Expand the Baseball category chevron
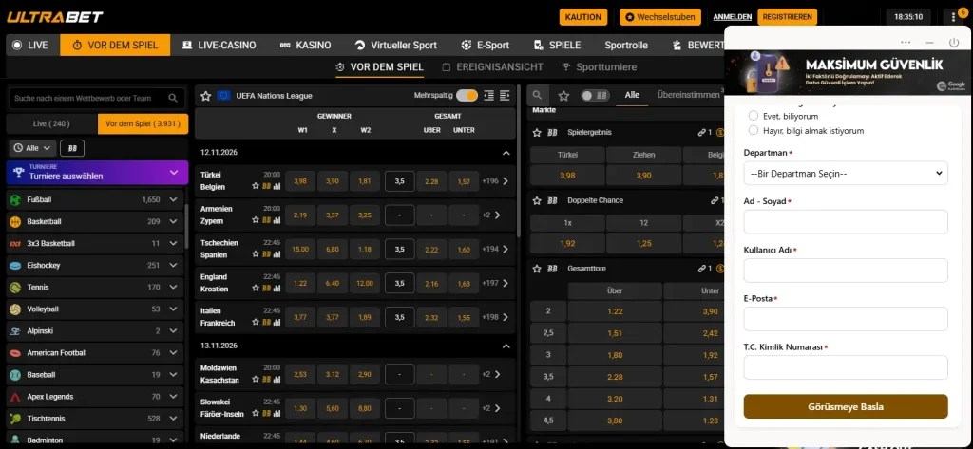 (x=173, y=375)
